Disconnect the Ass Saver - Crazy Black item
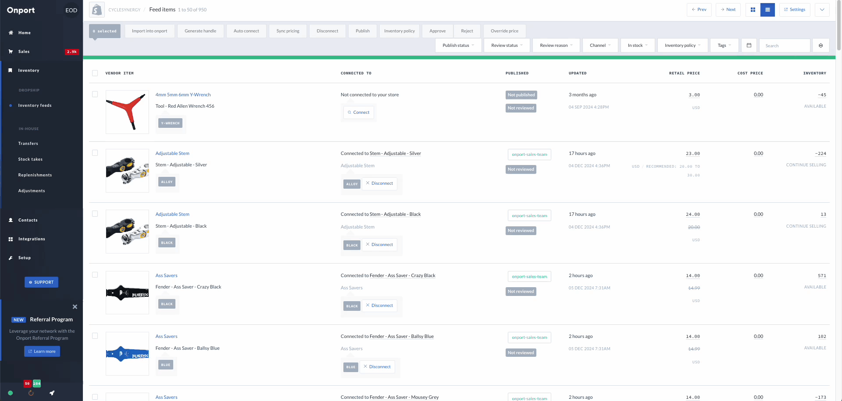Viewport: 842px width, 401px height. tap(379, 306)
